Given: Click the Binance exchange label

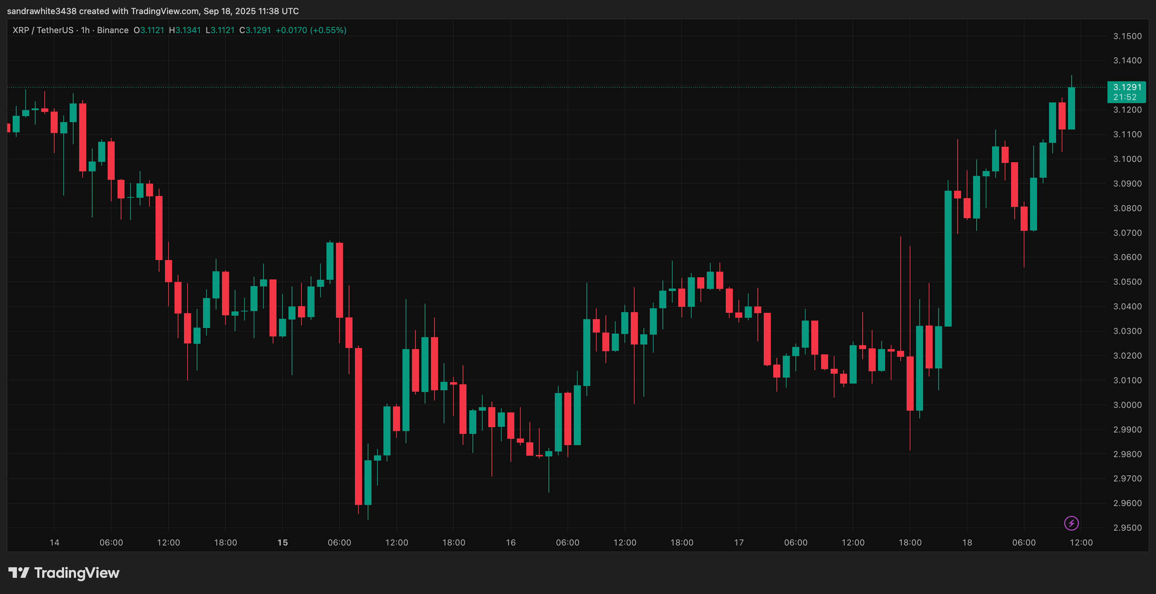Looking at the screenshot, I should pos(113,30).
